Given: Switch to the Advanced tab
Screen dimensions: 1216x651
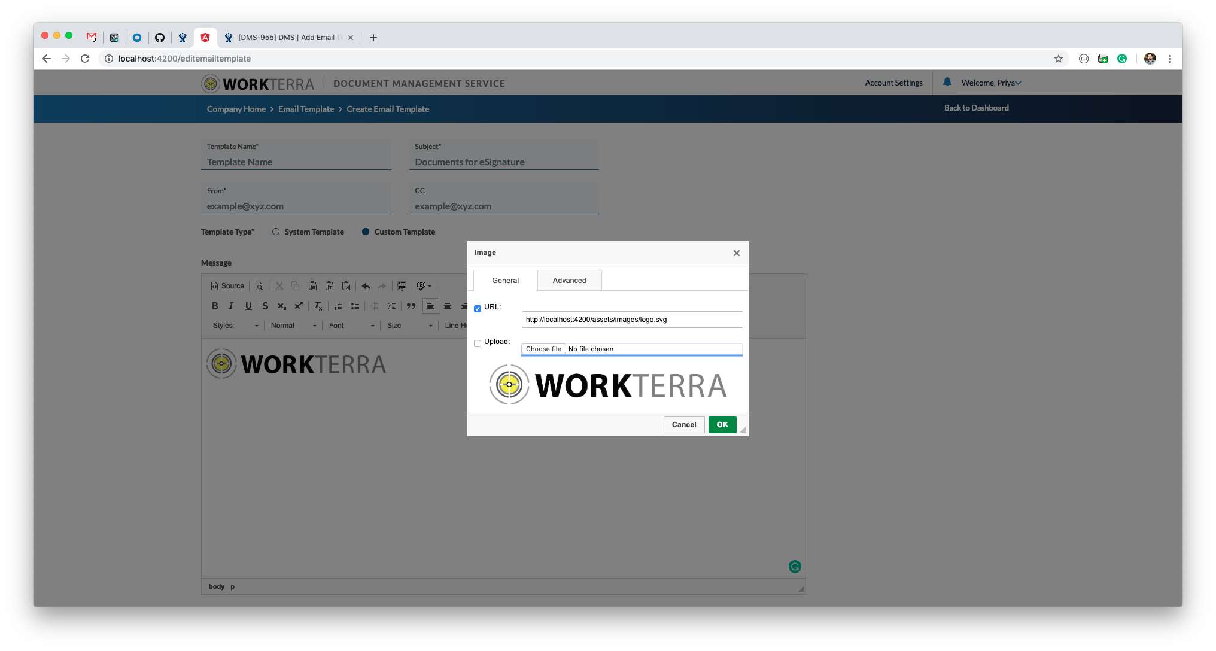Looking at the screenshot, I should (569, 280).
